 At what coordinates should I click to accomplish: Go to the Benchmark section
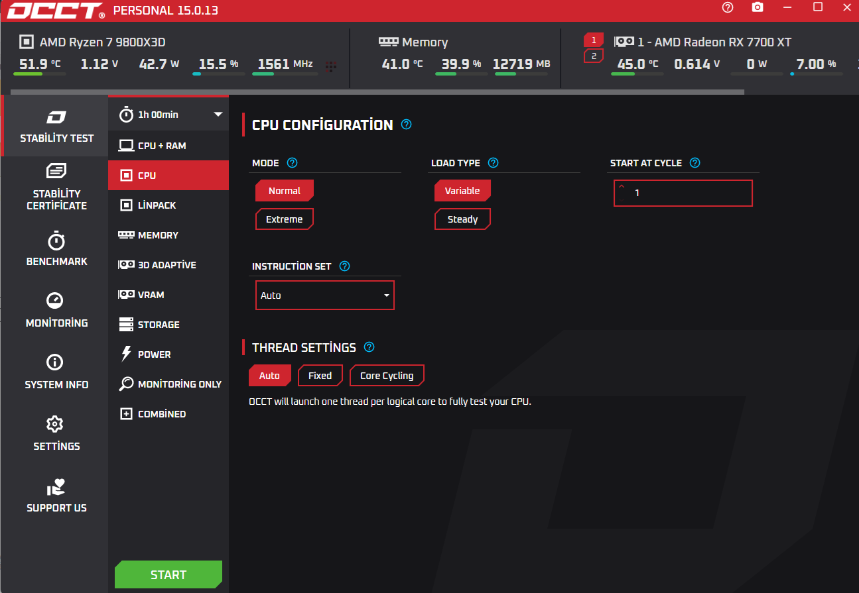56,249
